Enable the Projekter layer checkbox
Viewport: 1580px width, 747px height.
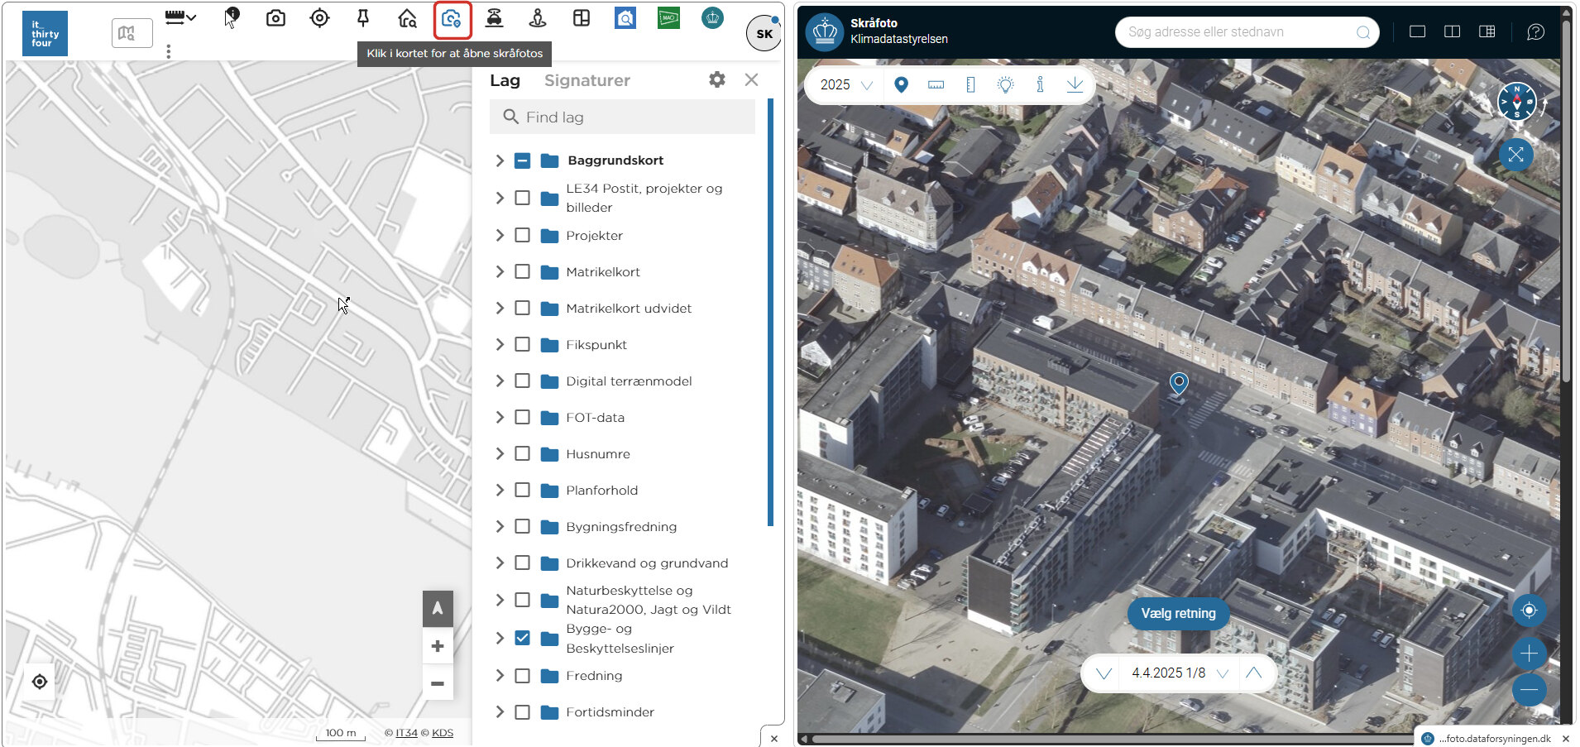tap(522, 235)
